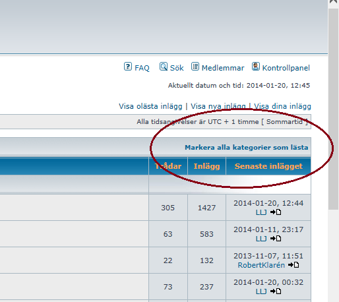Go to RobertKlarén's latest post arrow icon
The height and width of the screenshot is (302, 339).
293,265
